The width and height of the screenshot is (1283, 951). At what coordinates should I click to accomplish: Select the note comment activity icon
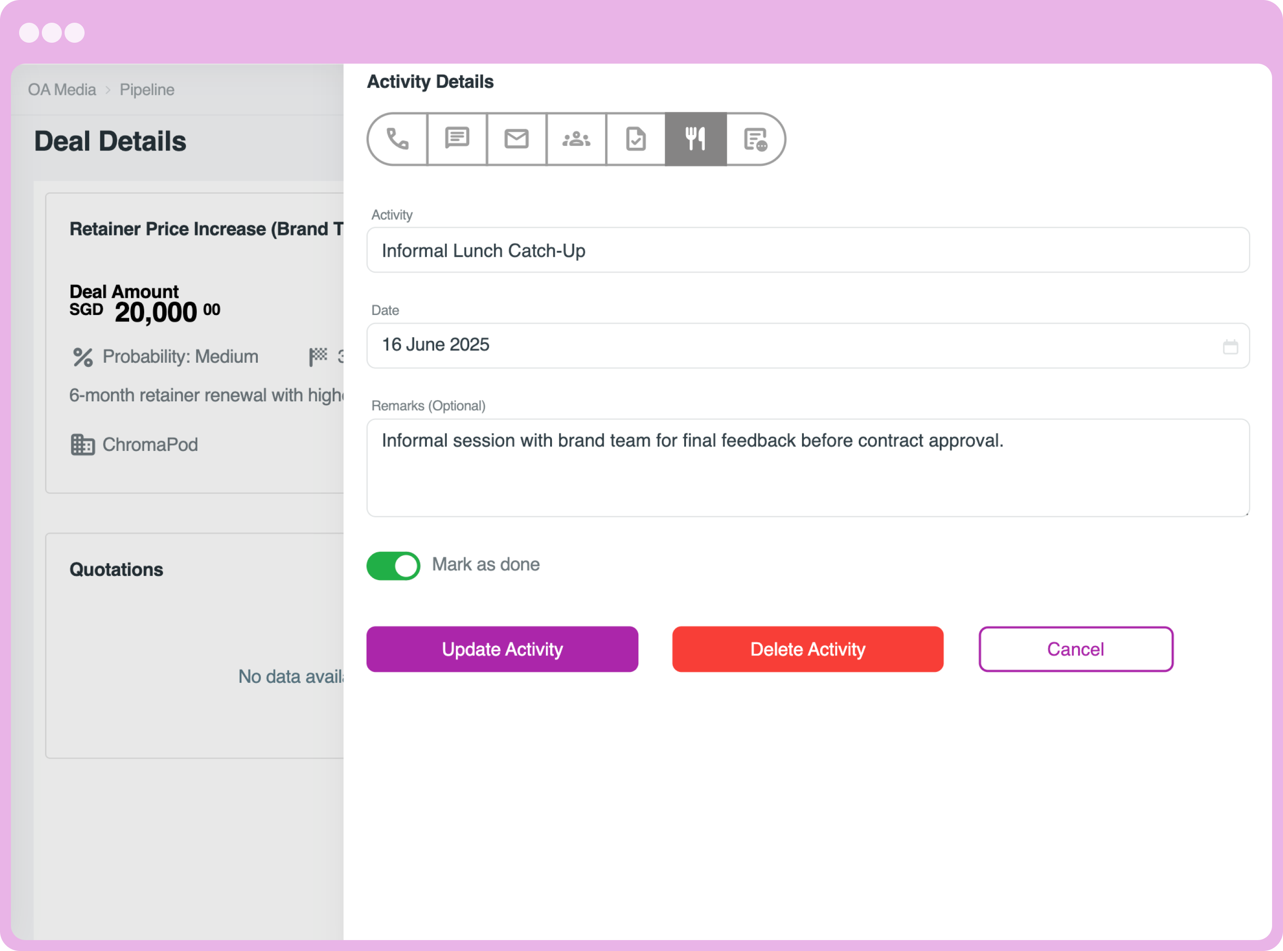755,139
